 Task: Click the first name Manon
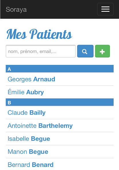[x=17, y=152]
